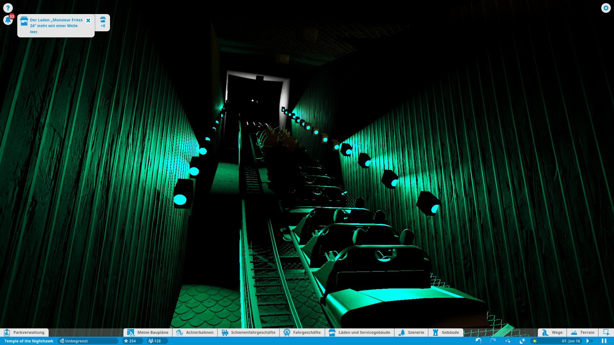
Task: Undo the last action
Action: pyautogui.click(x=478, y=341)
